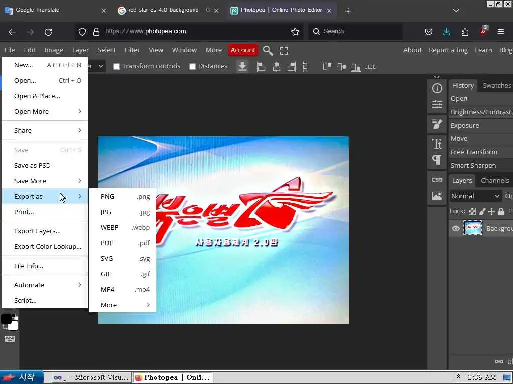513x384 pixels.
Task: Click the white background color swatch
Action: pos(13,326)
